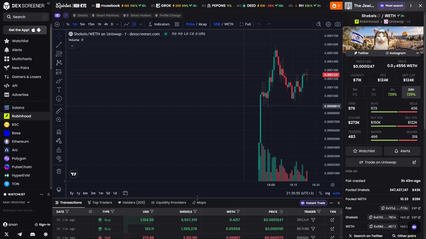The width and height of the screenshot is (426, 239).
Task: Remove drawings with the trash icon
Action: coord(59,171)
